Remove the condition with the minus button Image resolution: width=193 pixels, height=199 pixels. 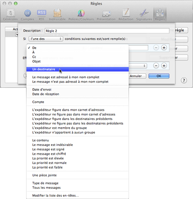pos(156,48)
